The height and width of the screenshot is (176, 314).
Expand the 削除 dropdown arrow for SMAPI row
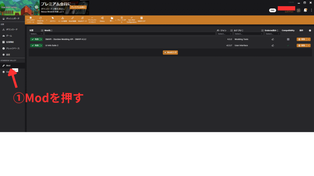pyautogui.click(x=308, y=39)
